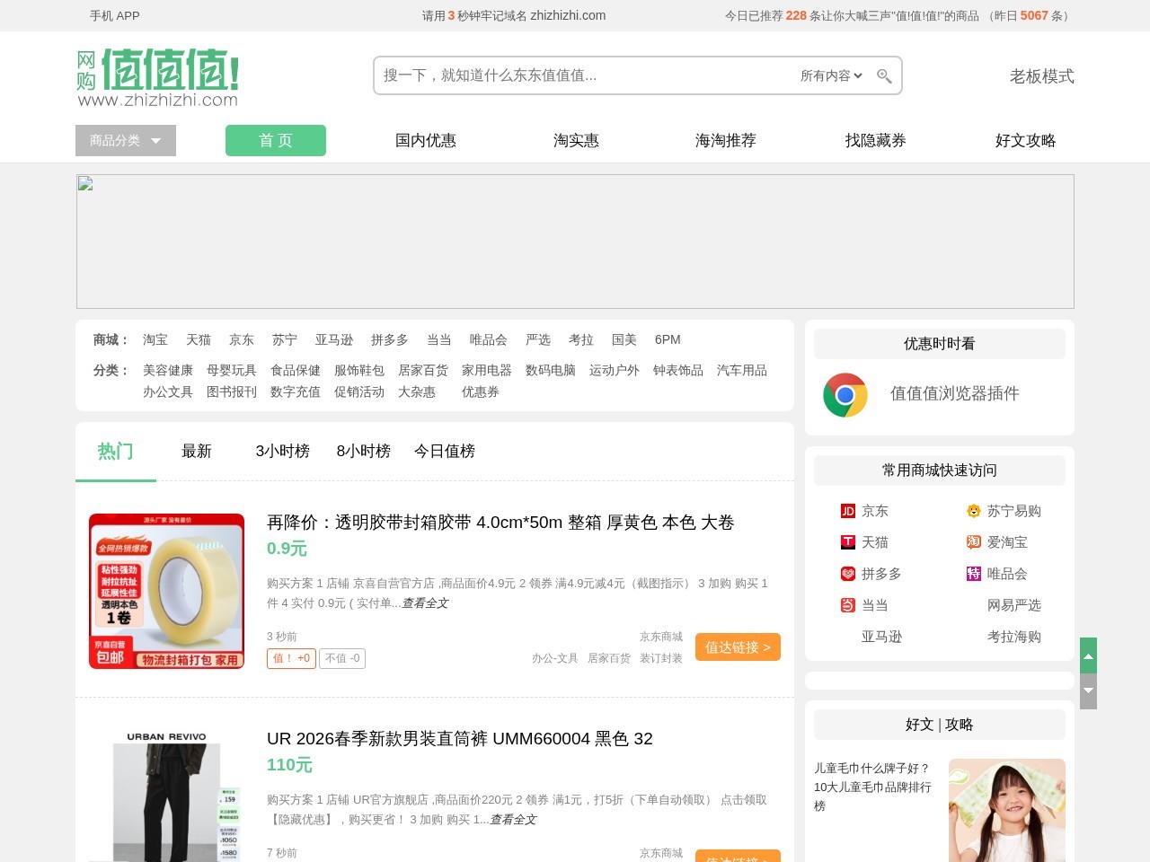Vote 值！+0 on the tape deal
Viewport: 1150px width, 862px height.
point(290,658)
